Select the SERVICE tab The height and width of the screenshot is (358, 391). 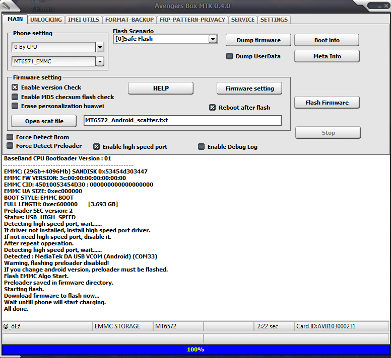[243, 20]
